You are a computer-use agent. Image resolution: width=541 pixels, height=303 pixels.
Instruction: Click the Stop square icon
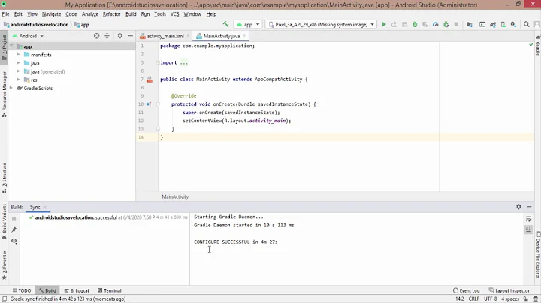456,25
